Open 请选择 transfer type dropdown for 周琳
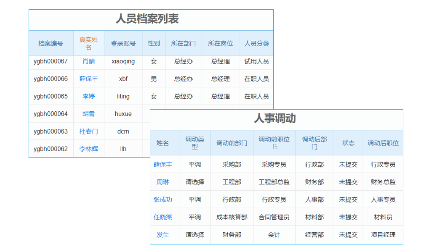Viewport: 421px width, 252px height. click(195, 182)
